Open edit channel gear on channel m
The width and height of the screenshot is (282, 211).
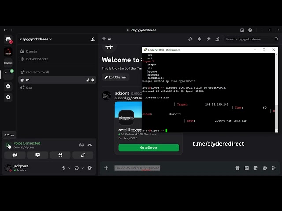93,80
